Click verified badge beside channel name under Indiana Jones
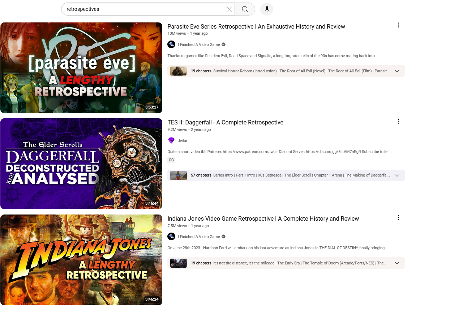Image resolution: width=459 pixels, height=310 pixels. point(223,237)
